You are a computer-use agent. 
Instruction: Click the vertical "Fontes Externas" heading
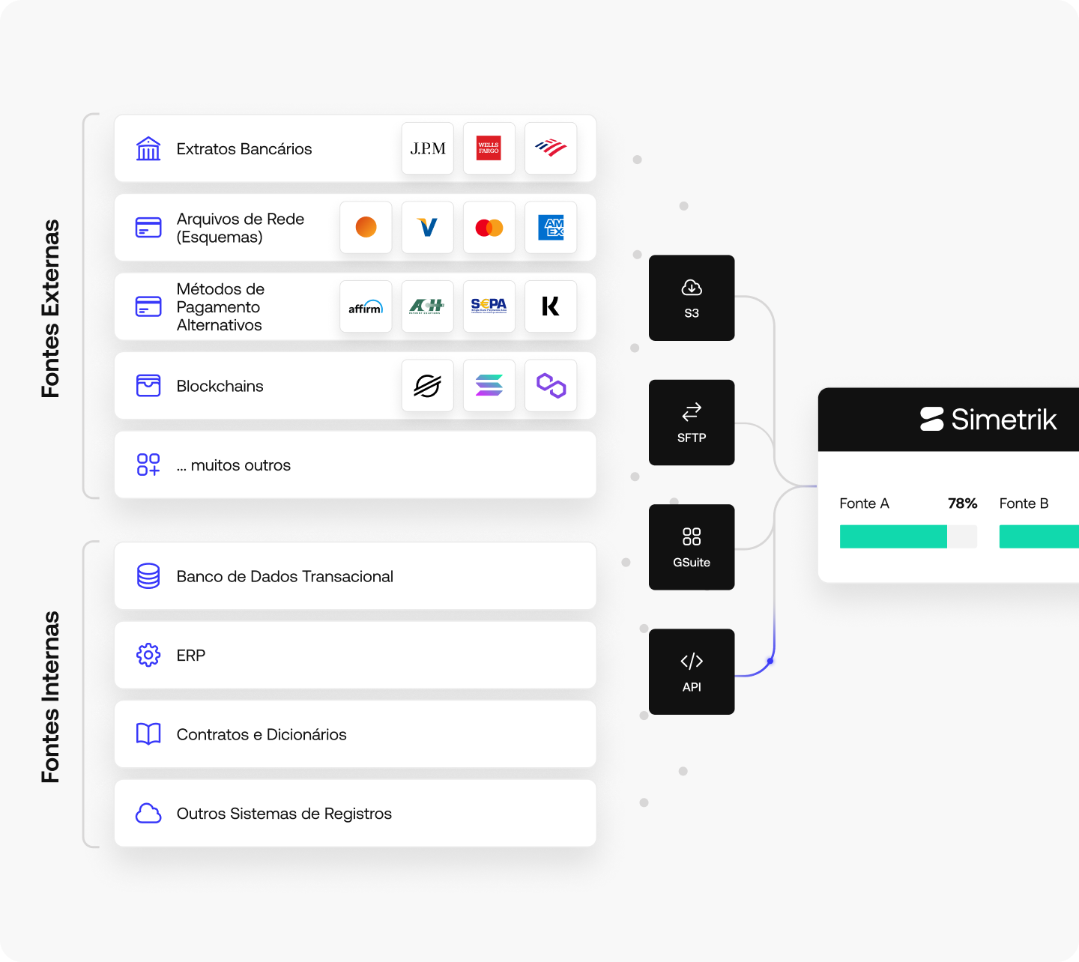point(50,309)
